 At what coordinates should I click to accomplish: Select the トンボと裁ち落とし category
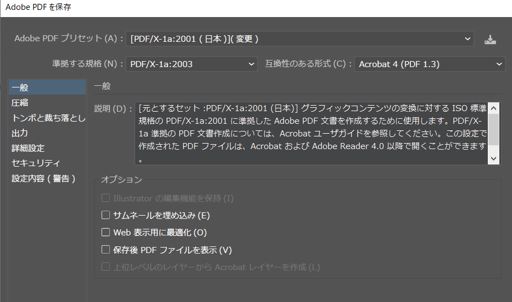48,118
